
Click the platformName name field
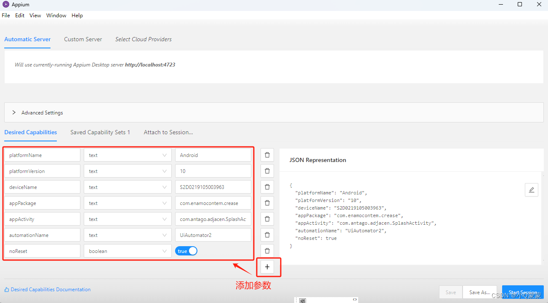(42, 155)
